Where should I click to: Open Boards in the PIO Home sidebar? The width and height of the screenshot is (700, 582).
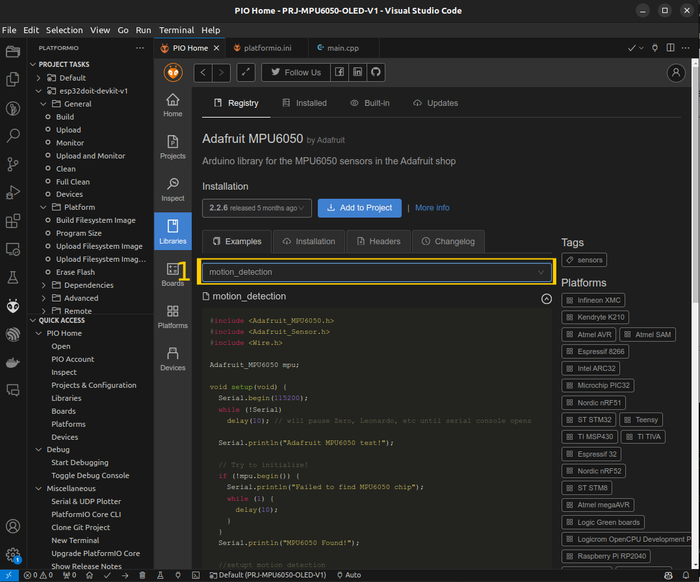click(173, 275)
